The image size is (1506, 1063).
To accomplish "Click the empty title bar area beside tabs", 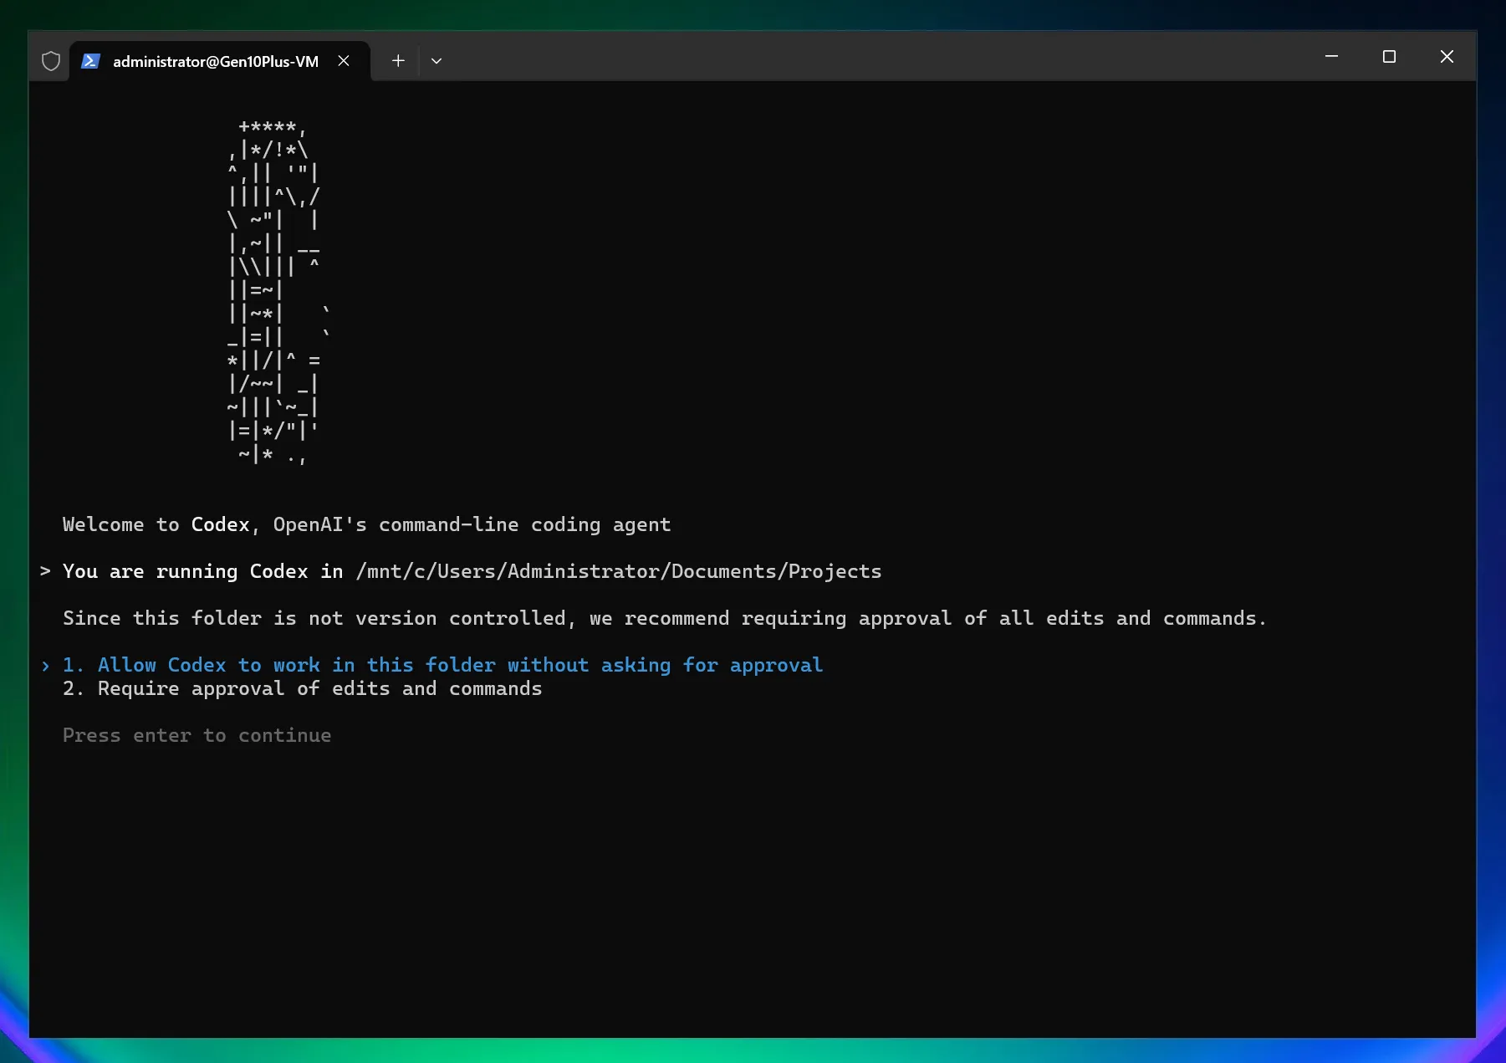I will tap(836, 59).
